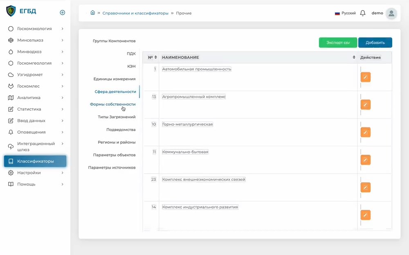Click the Госкомлес sidebar icon
Screen dimensions: 409x255
pos(11,86)
